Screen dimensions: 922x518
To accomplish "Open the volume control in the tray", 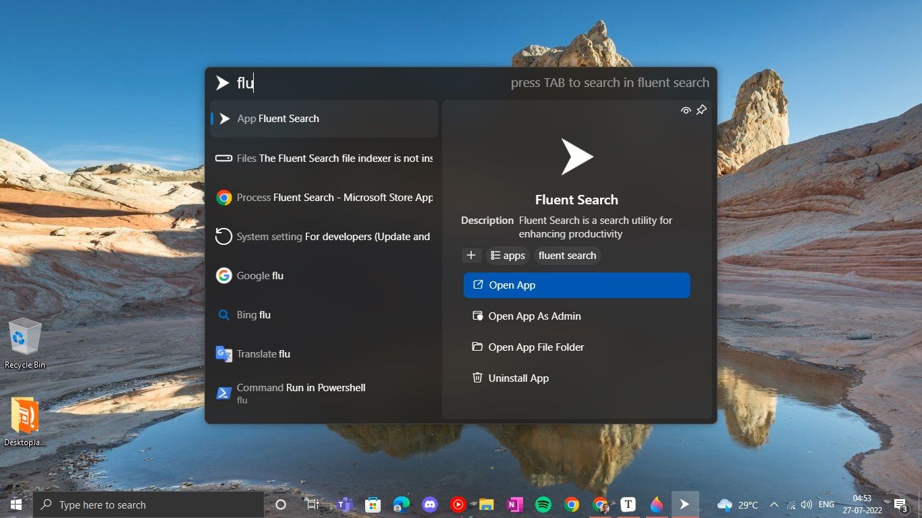I will [x=807, y=505].
